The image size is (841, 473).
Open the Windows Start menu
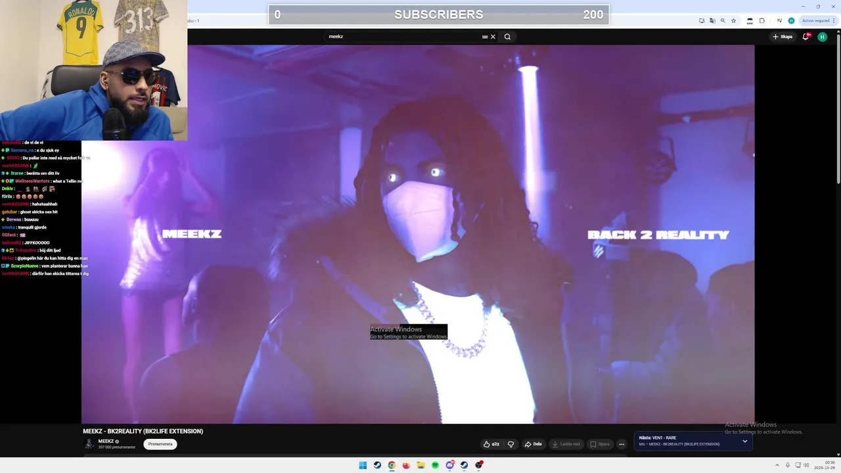click(363, 465)
